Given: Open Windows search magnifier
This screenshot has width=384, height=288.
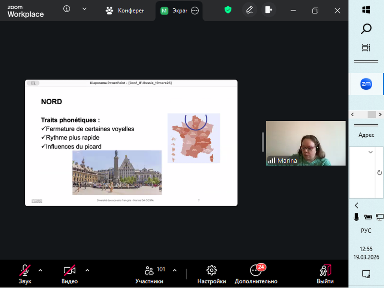Looking at the screenshot, I should pos(366,29).
